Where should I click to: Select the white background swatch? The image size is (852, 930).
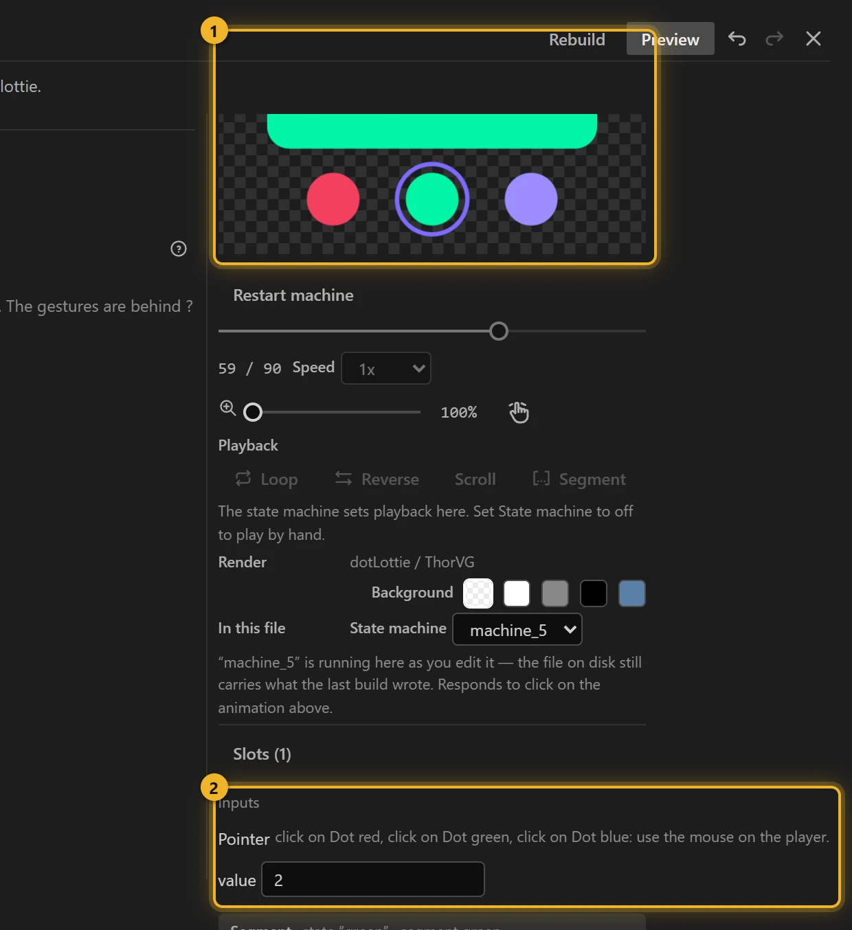(517, 593)
